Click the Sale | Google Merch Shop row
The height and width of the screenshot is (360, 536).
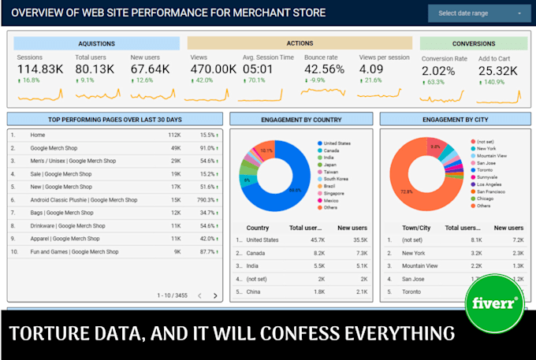[115, 174]
